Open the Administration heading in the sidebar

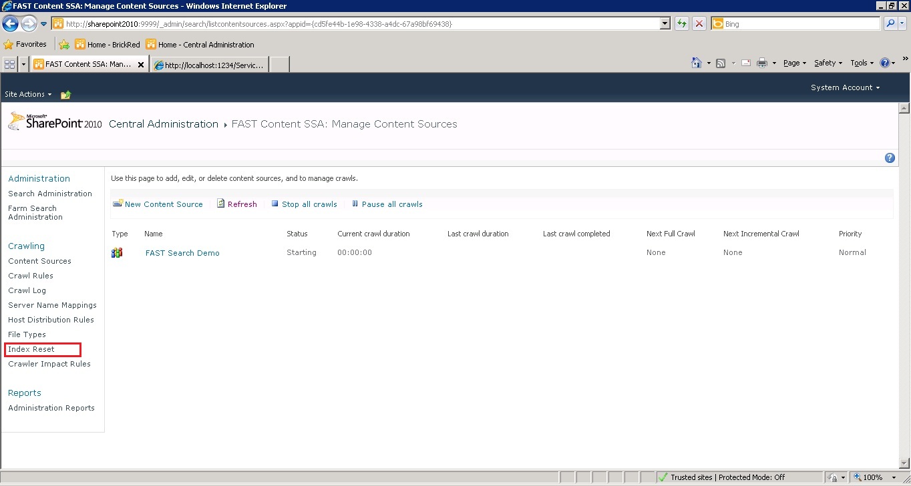coord(39,178)
